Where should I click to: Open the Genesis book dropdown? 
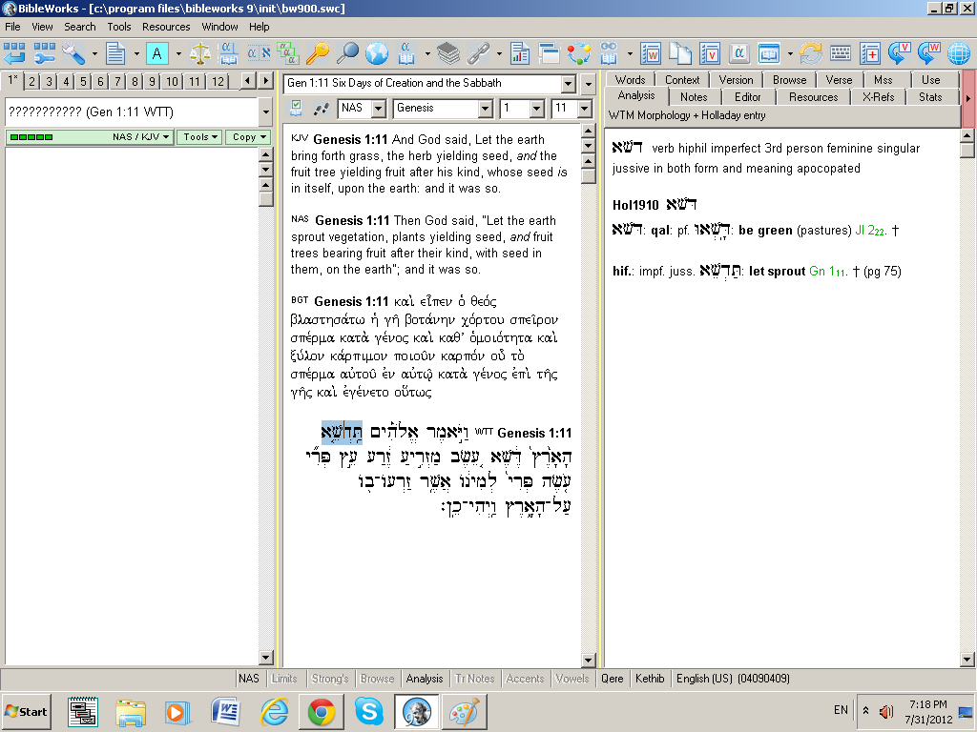(x=486, y=109)
